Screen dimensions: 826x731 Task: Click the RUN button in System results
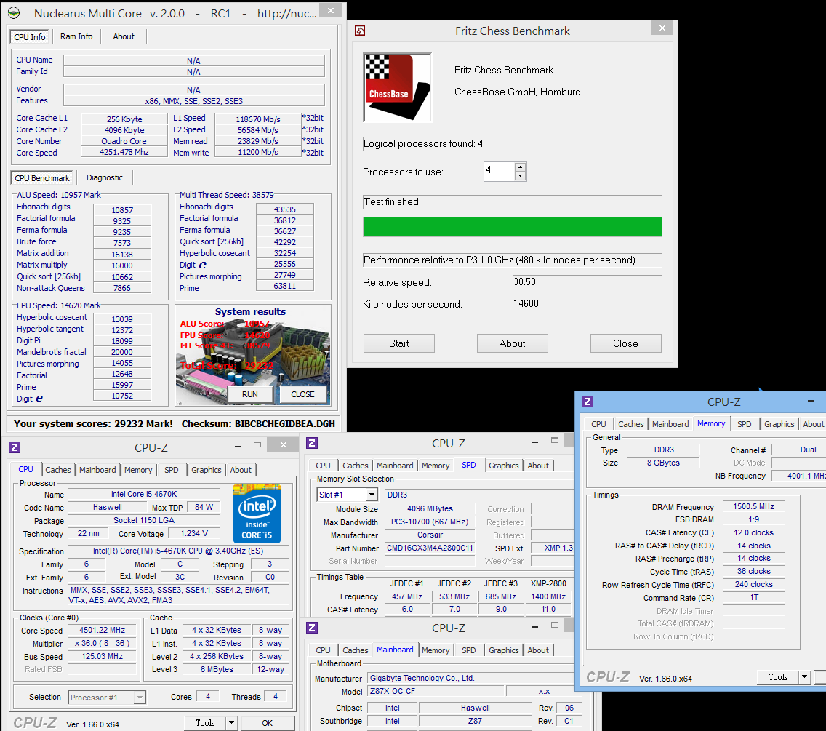pos(249,394)
